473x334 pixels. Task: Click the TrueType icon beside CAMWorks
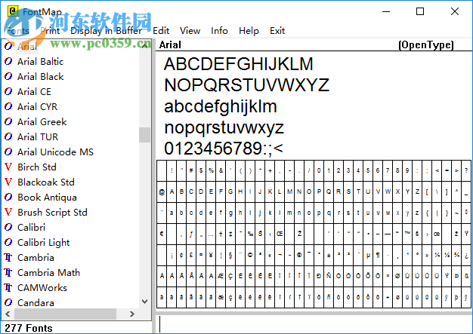(x=8, y=287)
